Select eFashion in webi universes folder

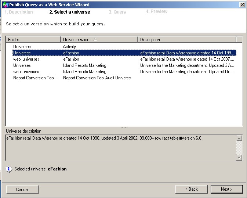[x=124, y=59]
